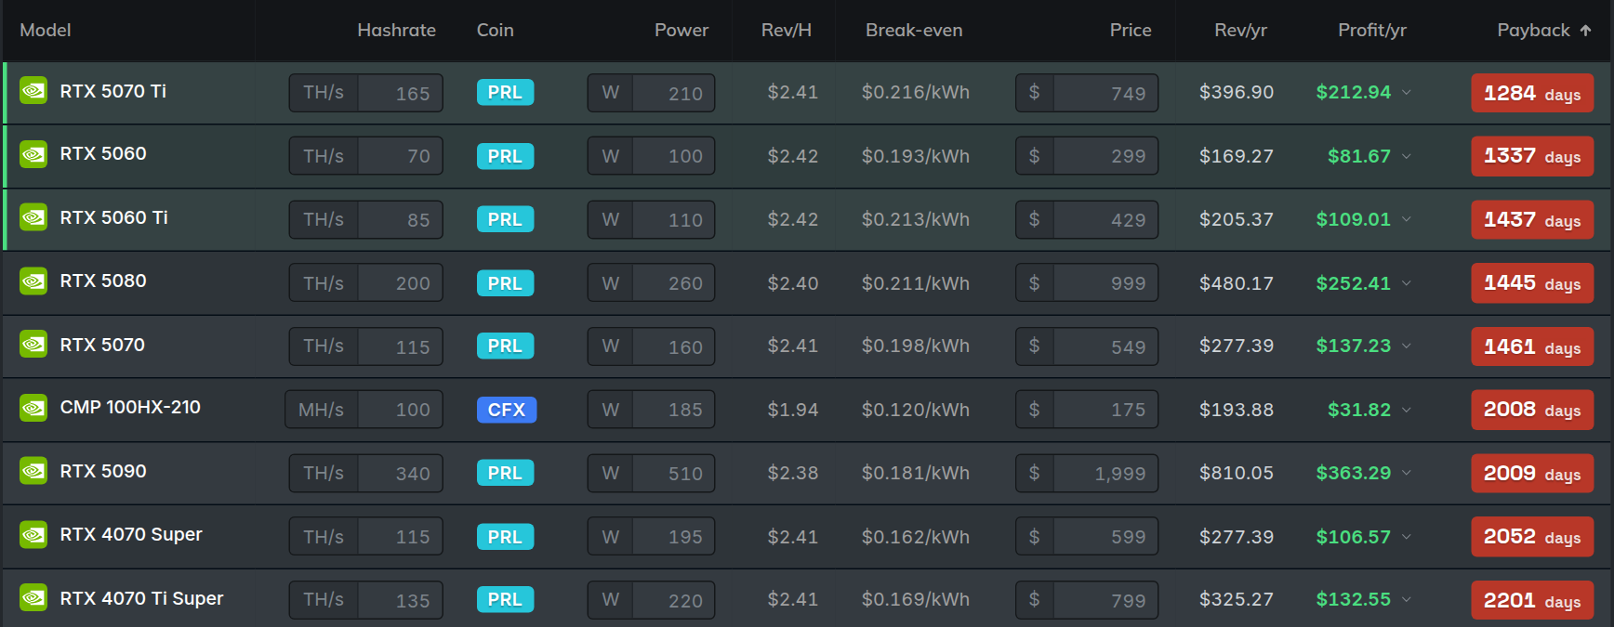The height and width of the screenshot is (627, 1614).
Task: Click PRL coin badge for RTX 5070 Ti
Action: pyautogui.click(x=505, y=92)
